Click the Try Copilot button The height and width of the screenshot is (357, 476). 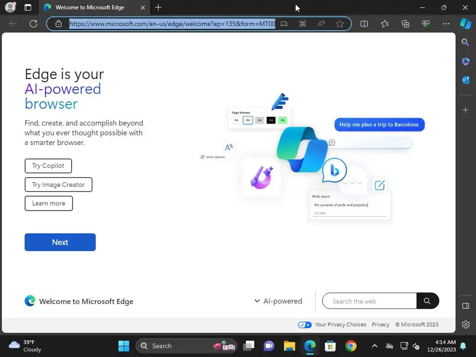(x=48, y=166)
